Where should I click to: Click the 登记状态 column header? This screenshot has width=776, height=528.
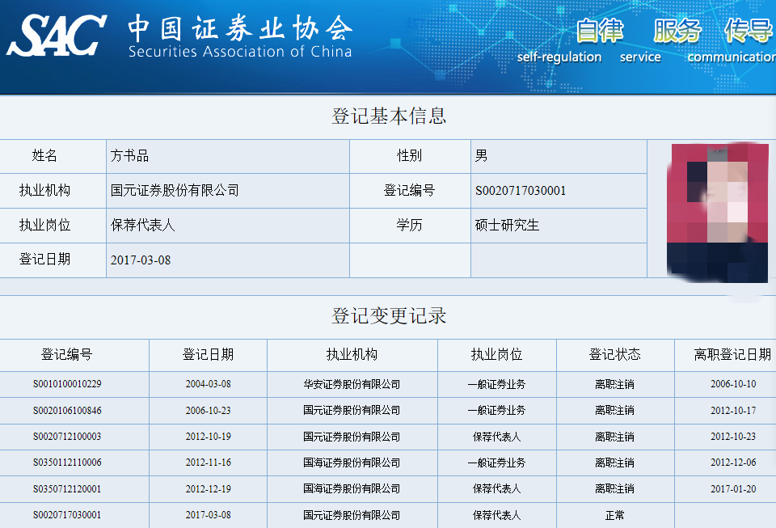614,355
